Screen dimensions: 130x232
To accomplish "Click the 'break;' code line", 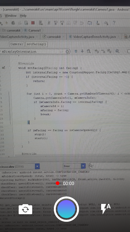I will (45, 114).
